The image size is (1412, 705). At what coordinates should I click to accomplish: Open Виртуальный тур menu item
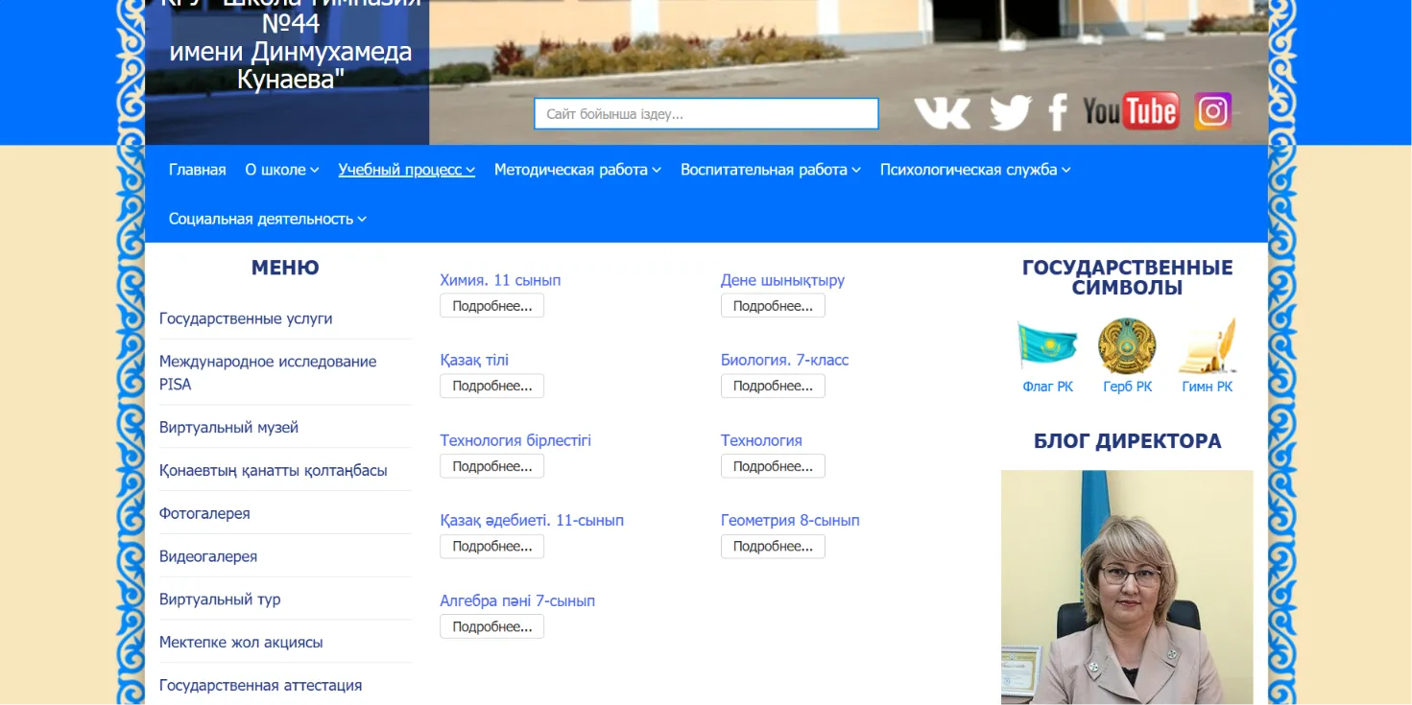tap(220, 599)
